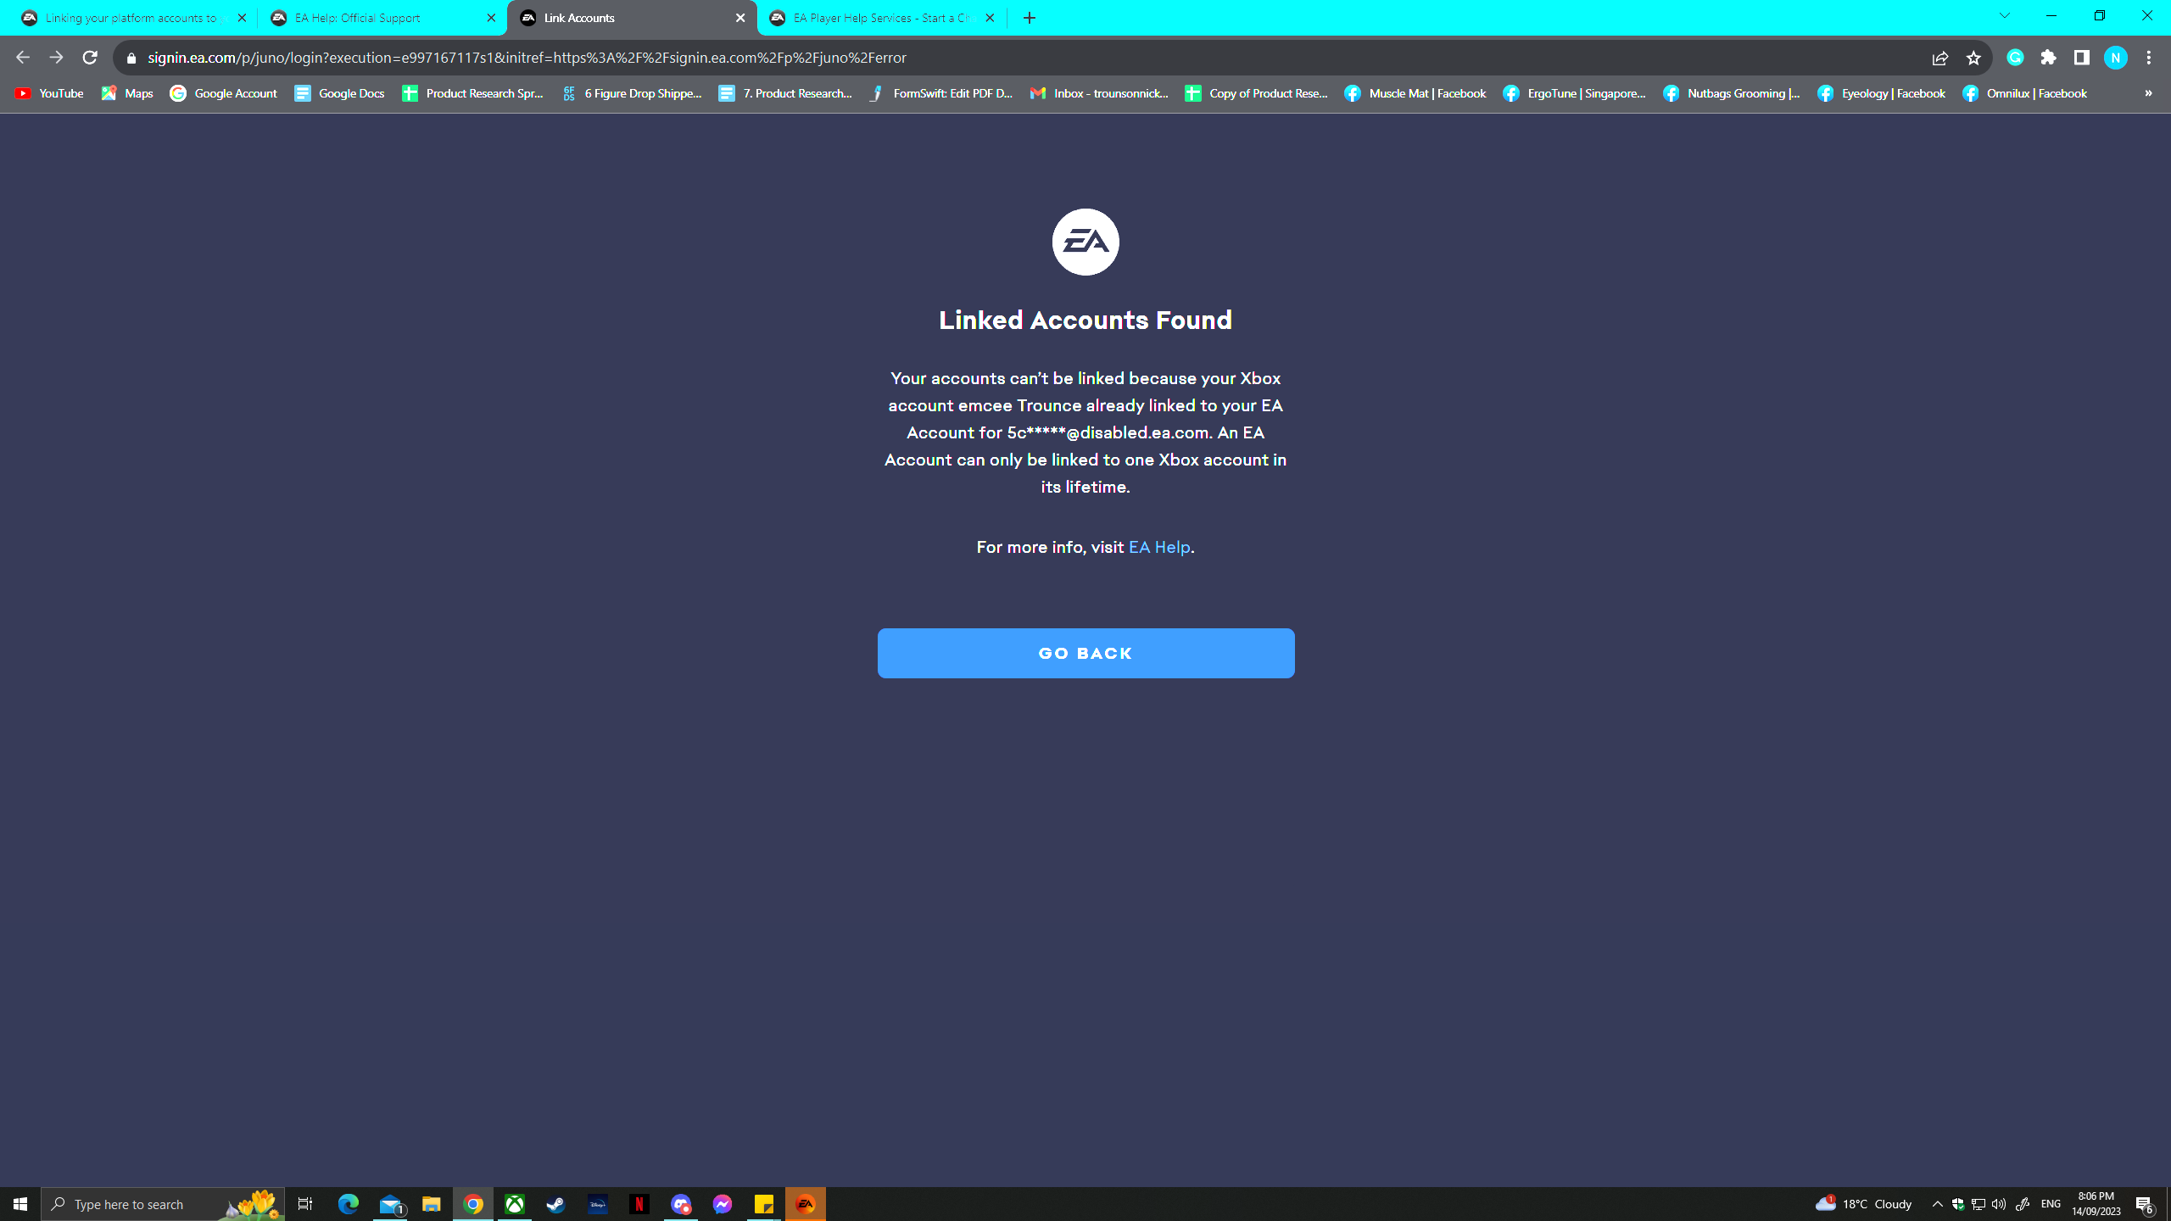
Task: Close the EA Help: Official Support tab
Action: [x=491, y=18]
